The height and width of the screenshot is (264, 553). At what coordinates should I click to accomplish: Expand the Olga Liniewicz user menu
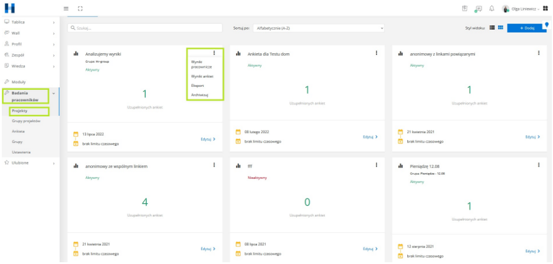[x=521, y=8]
